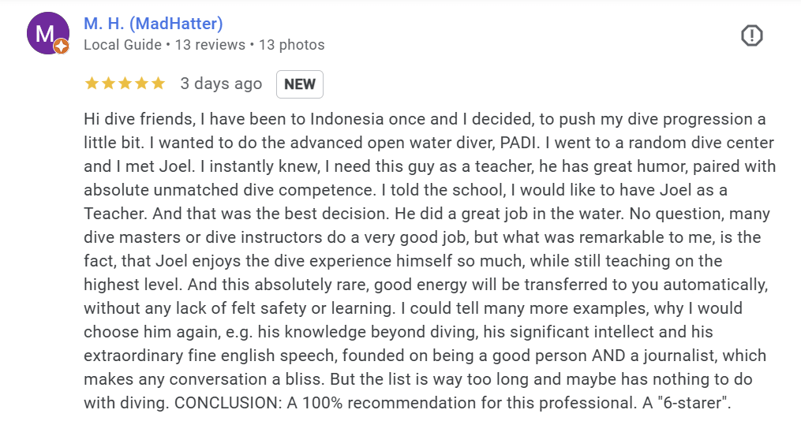
Task: Click the first rating star
Action: tap(92, 84)
